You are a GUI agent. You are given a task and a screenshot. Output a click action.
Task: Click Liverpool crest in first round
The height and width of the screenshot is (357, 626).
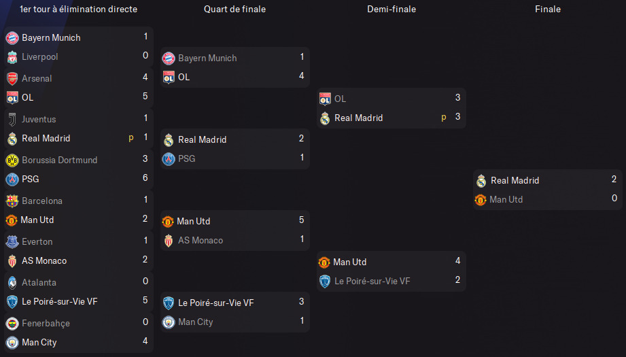(x=12, y=58)
